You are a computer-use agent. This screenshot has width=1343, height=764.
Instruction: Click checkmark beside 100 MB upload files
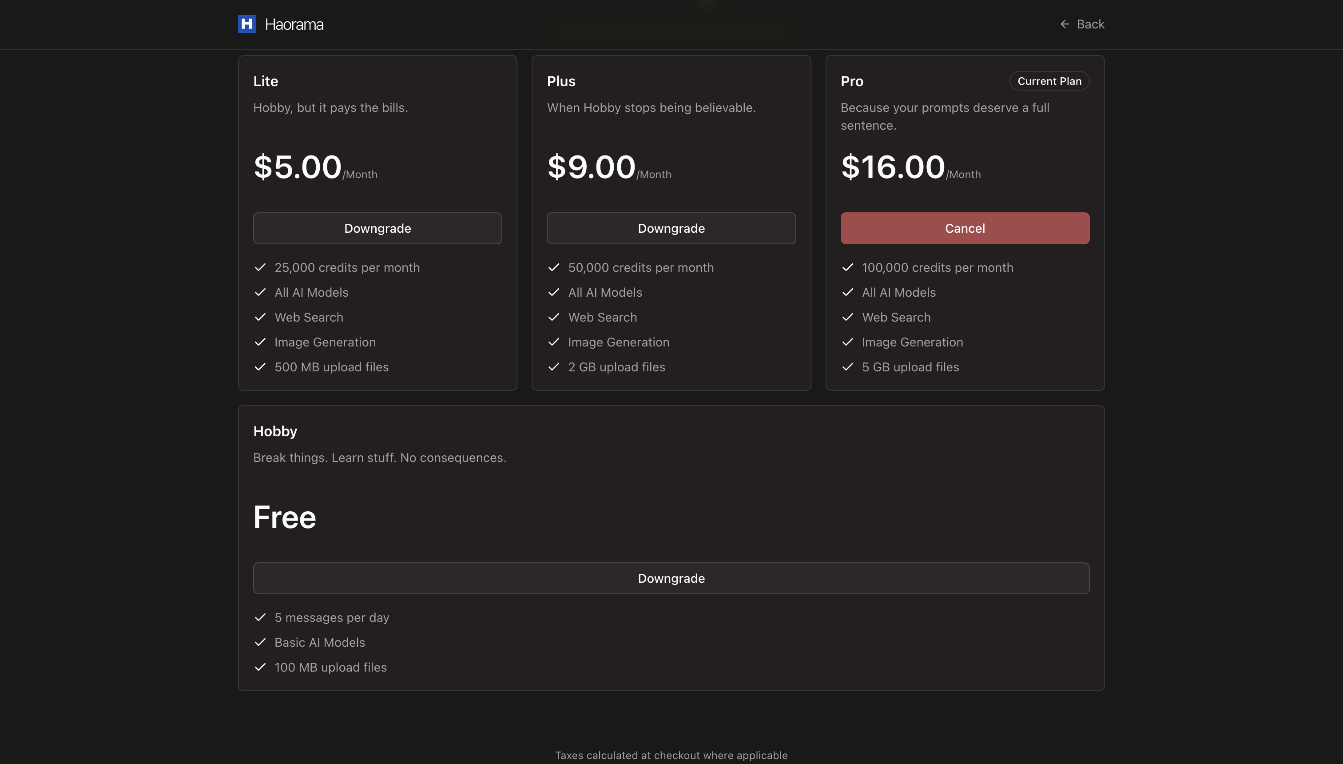[260, 668]
